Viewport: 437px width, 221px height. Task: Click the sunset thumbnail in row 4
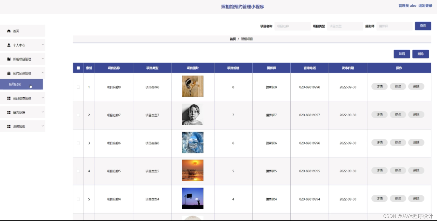193,170
